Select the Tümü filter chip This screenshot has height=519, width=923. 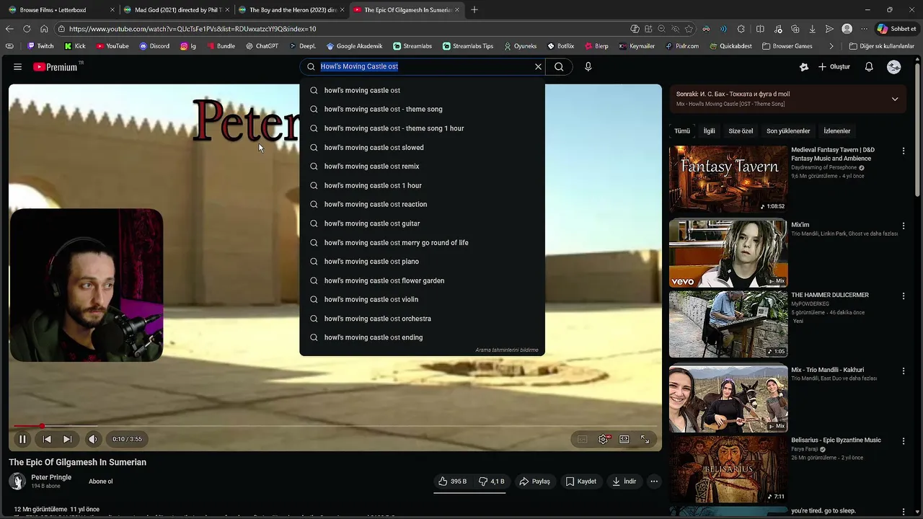point(682,131)
